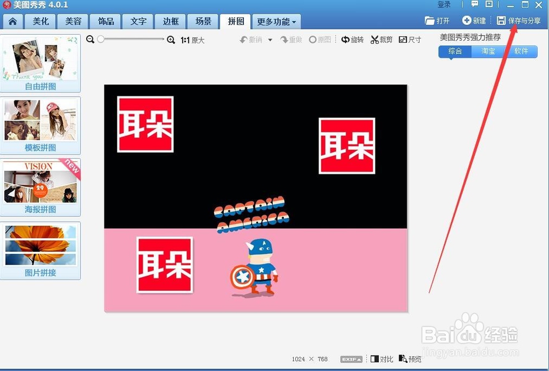Click the 尺寸 resize tool
This screenshot has width=549, height=371.
pyautogui.click(x=410, y=40)
